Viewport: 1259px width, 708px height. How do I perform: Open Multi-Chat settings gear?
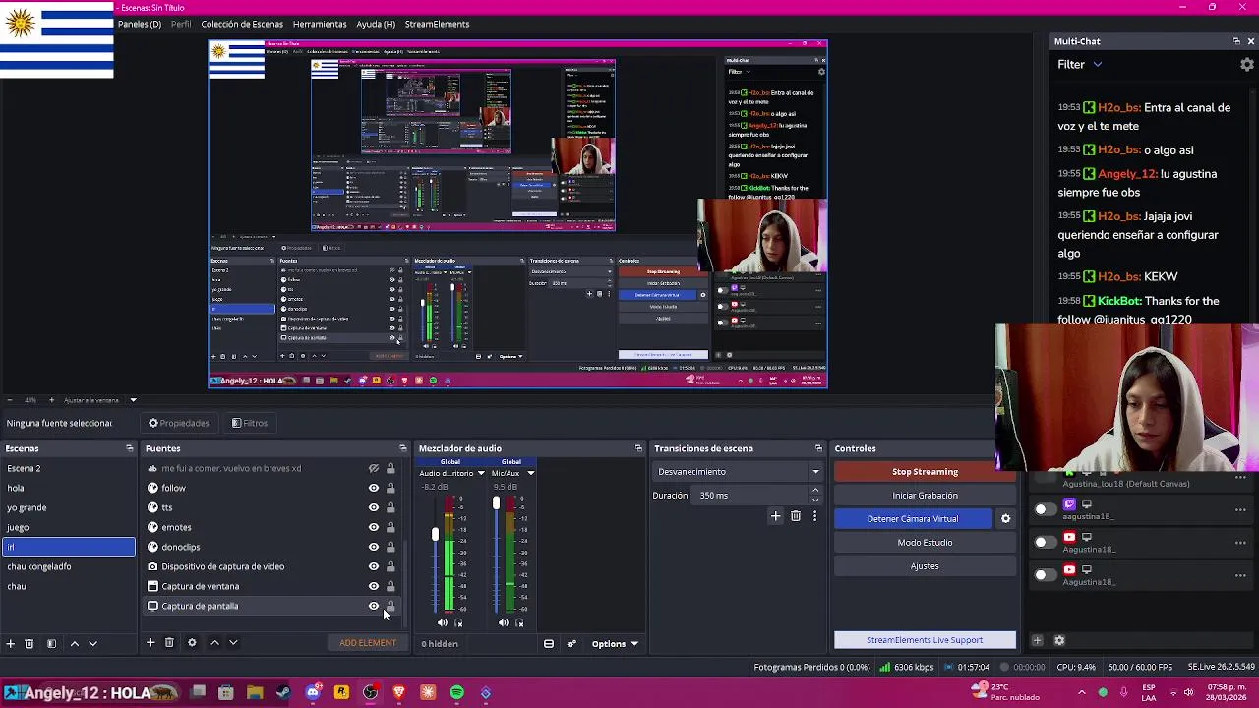click(x=1247, y=64)
